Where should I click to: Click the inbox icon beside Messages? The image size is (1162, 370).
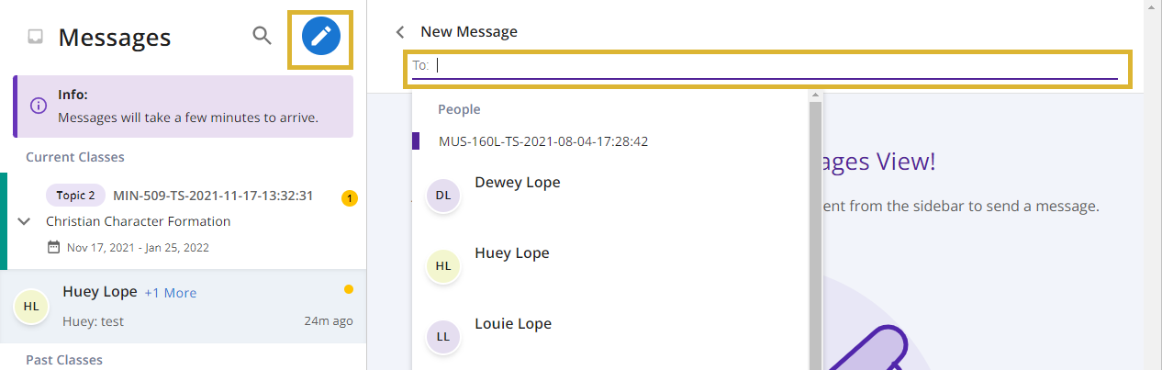(x=35, y=38)
